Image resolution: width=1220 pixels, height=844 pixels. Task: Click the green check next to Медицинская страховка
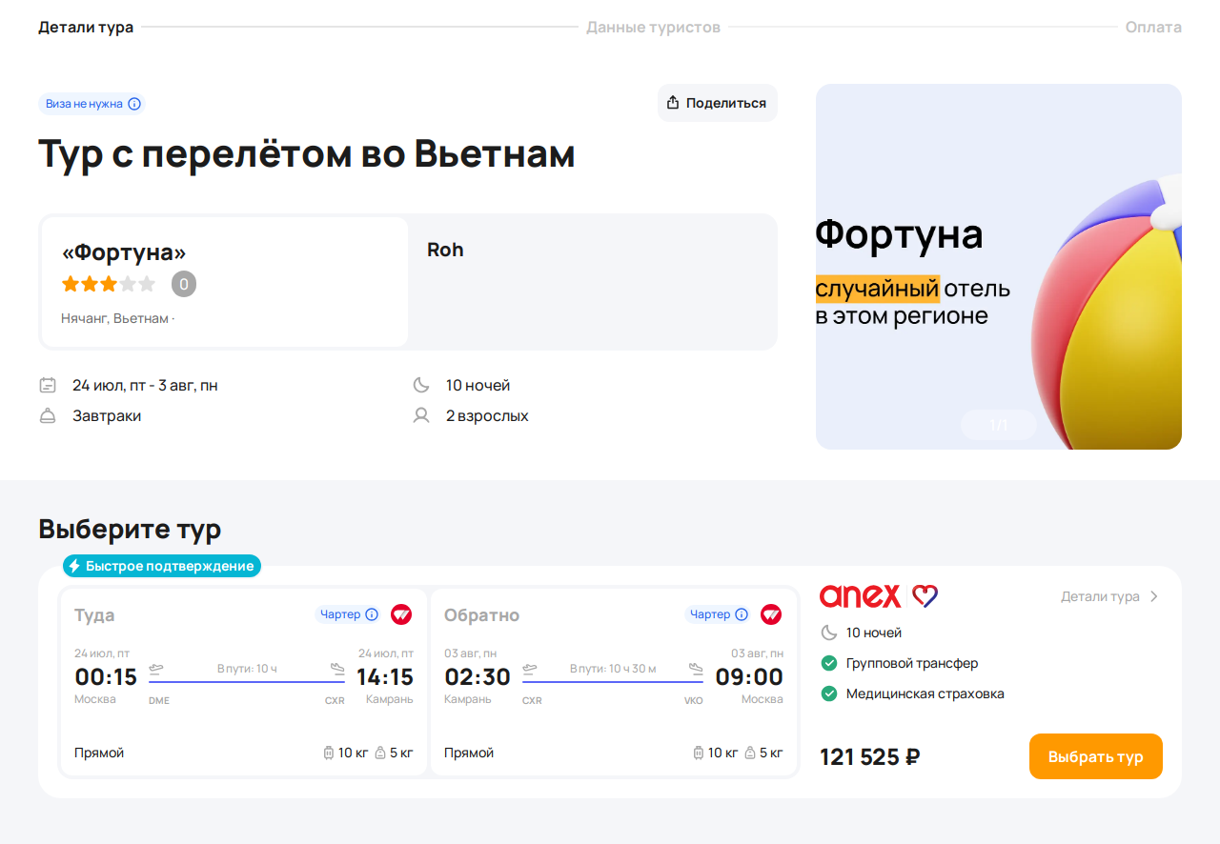(x=829, y=693)
